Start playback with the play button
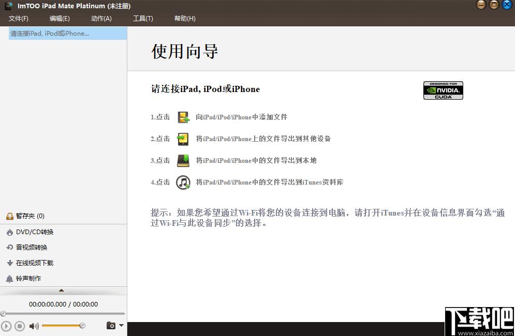This screenshot has width=515, height=336. tap(6, 326)
